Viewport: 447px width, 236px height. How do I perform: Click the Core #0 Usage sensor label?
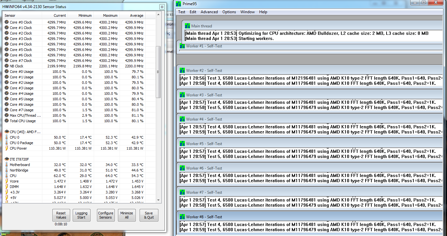click(x=21, y=72)
